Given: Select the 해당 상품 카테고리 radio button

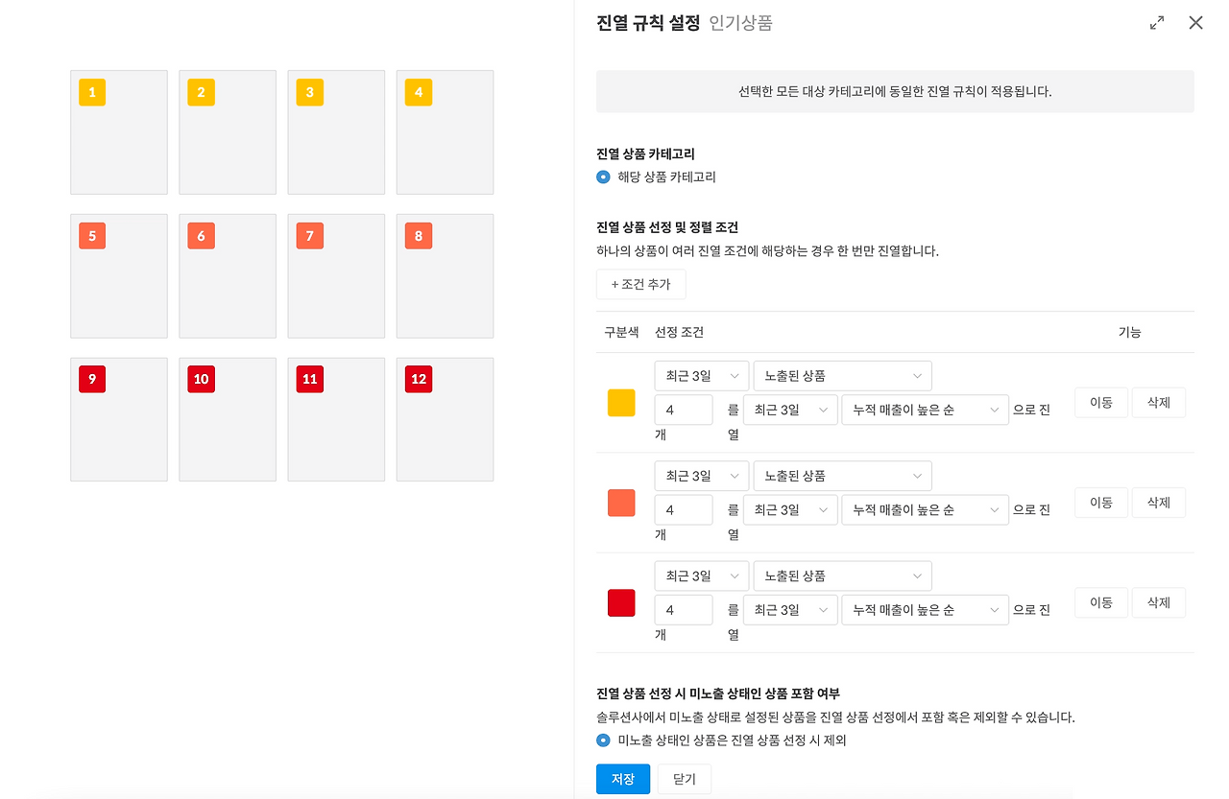Looking at the screenshot, I should [602, 176].
